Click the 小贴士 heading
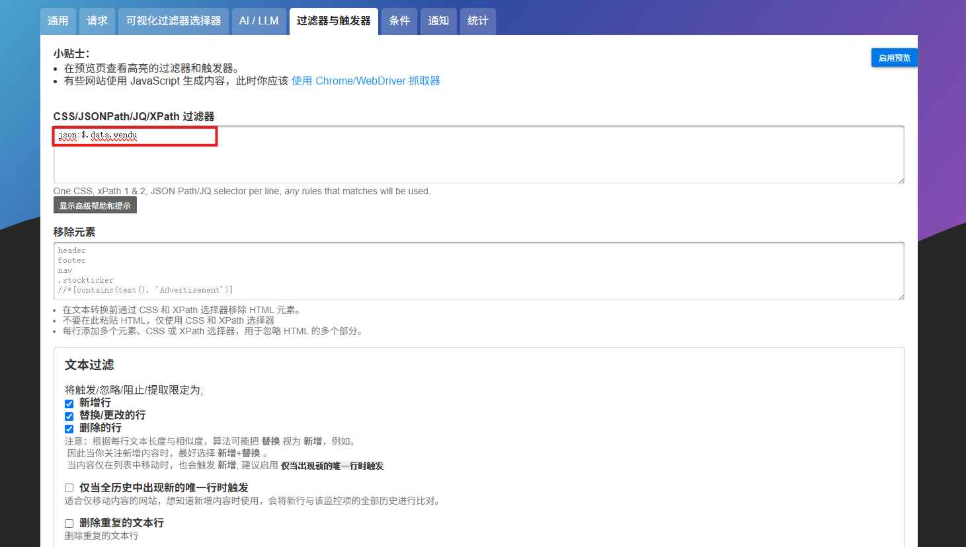 pyautogui.click(x=71, y=54)
